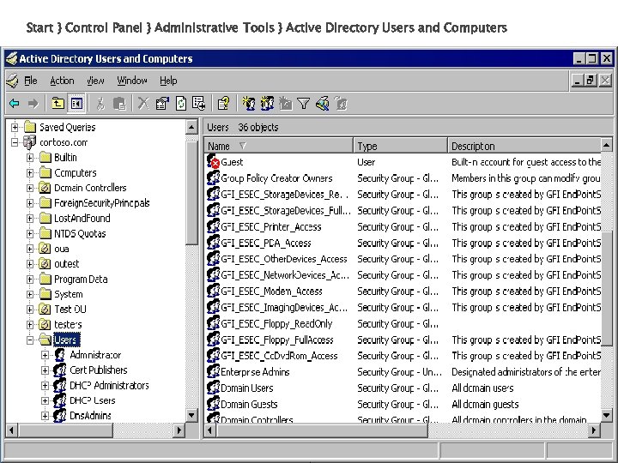
Task: Expand the Saved Queries tree node
Action: 15,127
